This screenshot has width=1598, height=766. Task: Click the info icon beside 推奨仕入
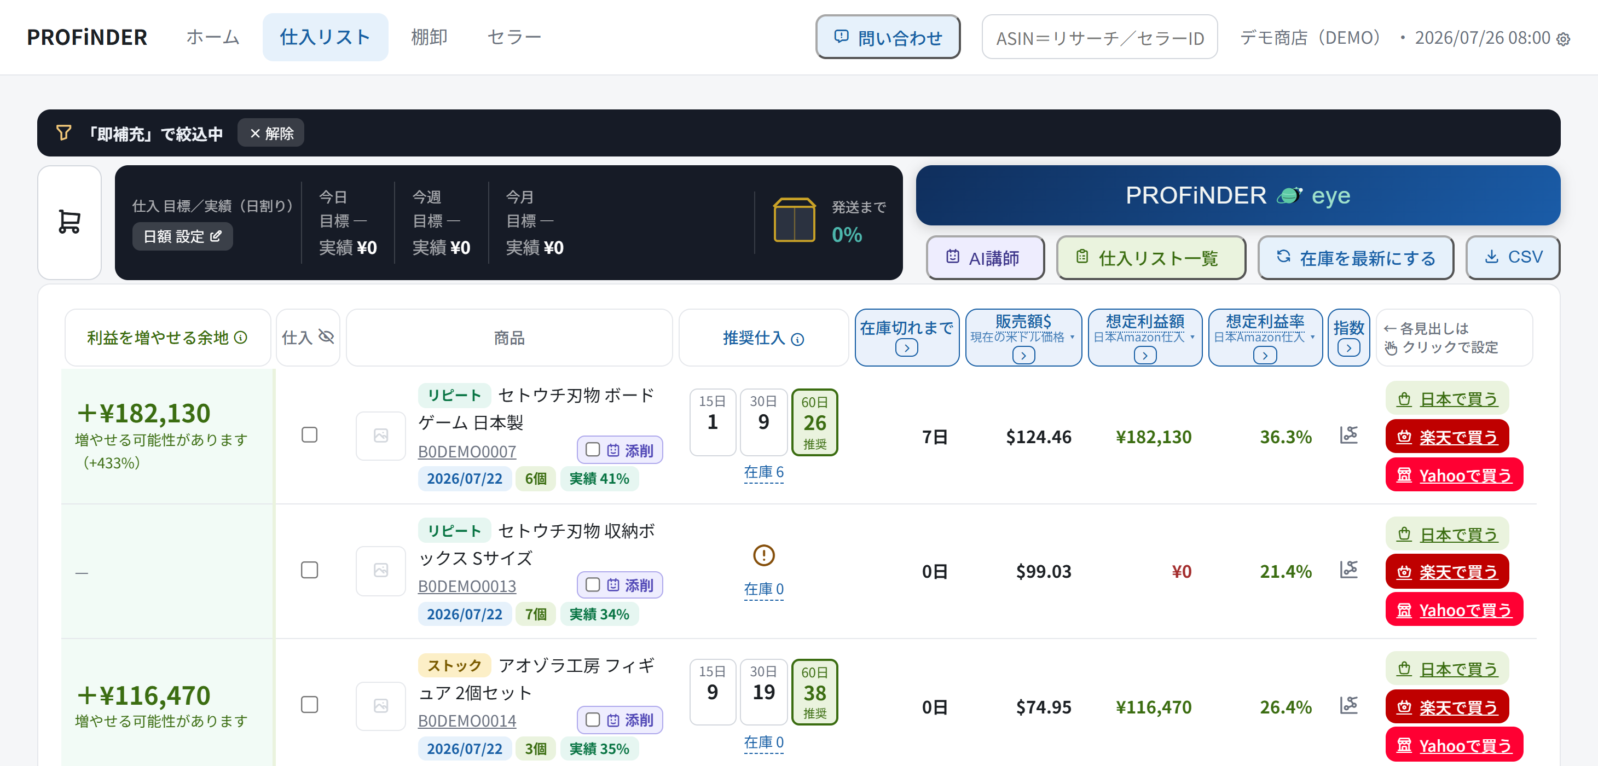(798, 339)
